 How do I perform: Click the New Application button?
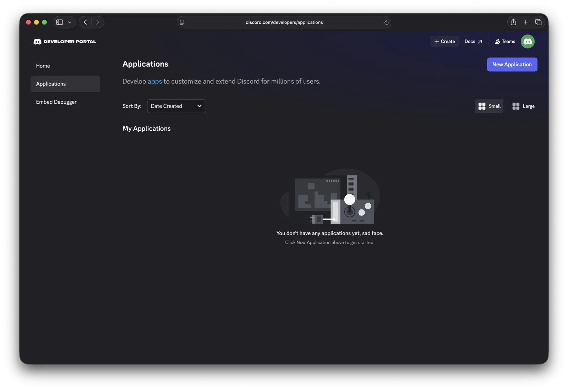coord(512,65)
